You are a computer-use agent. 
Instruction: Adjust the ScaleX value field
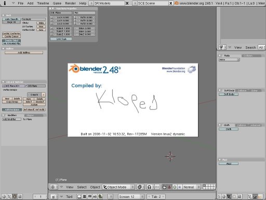point(62,28)
